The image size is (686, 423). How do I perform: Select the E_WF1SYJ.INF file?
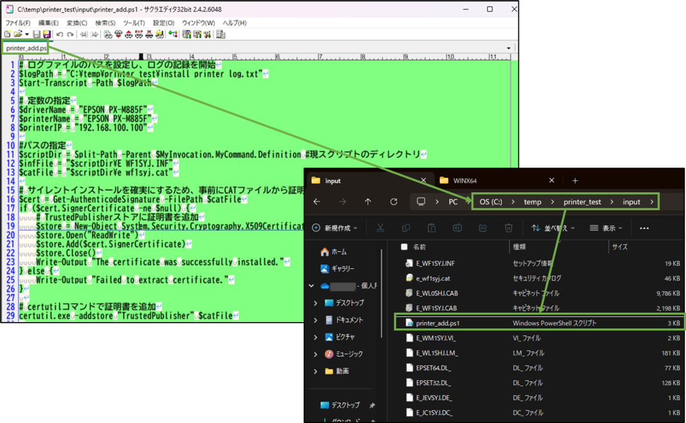point(434,263)
